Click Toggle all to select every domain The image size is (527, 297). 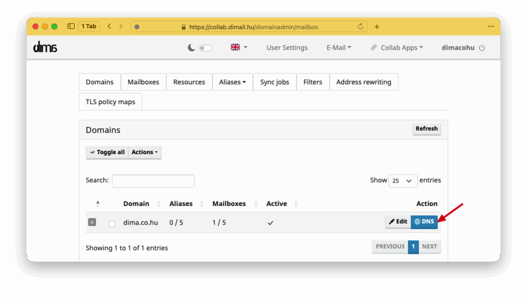pyautogui.click(x=107, y=153)
